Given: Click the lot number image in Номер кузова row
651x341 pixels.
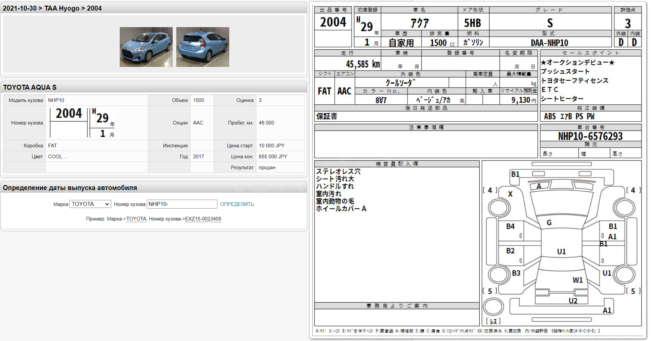Looking at the screenshot, I should tap(82, 123).
